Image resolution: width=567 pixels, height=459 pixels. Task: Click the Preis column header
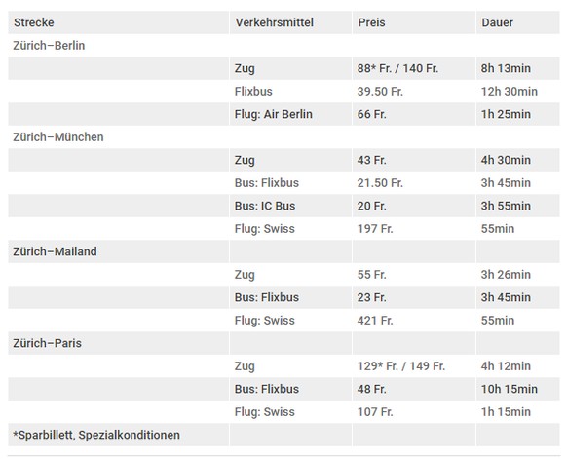click(x=371, y=22)
